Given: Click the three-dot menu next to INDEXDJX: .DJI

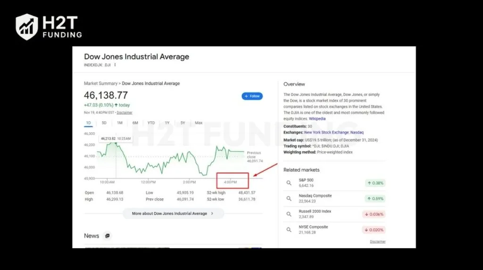Looking at the screenshot, I should click(x=115, y=65).
